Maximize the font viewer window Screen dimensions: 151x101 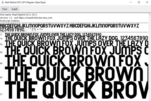tap(139, 2)
